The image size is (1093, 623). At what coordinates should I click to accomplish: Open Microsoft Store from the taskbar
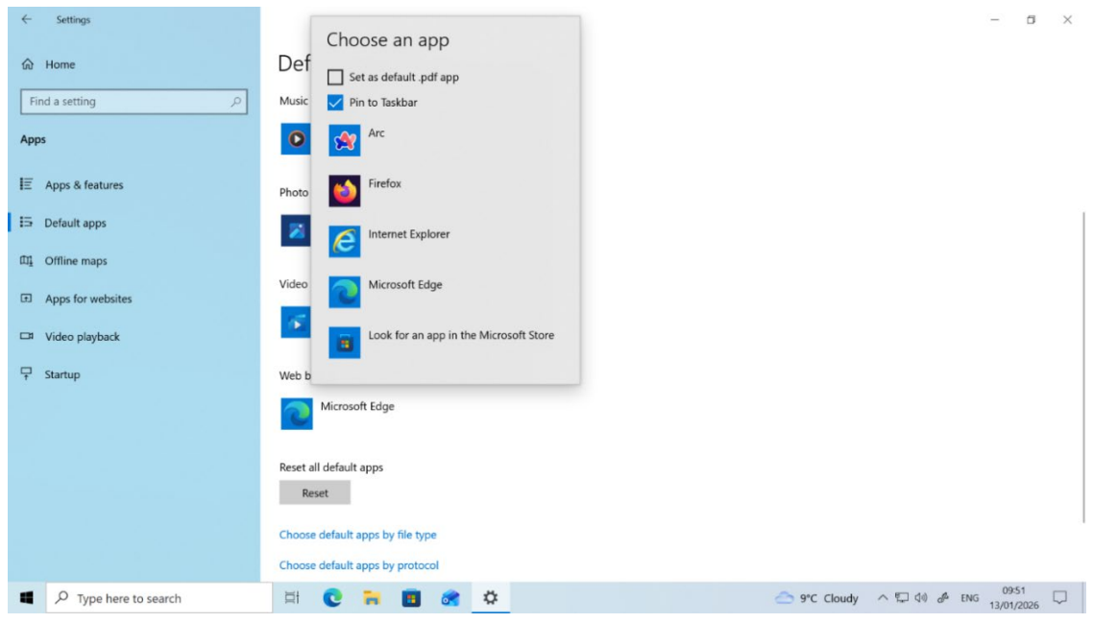tap(411, 598)
